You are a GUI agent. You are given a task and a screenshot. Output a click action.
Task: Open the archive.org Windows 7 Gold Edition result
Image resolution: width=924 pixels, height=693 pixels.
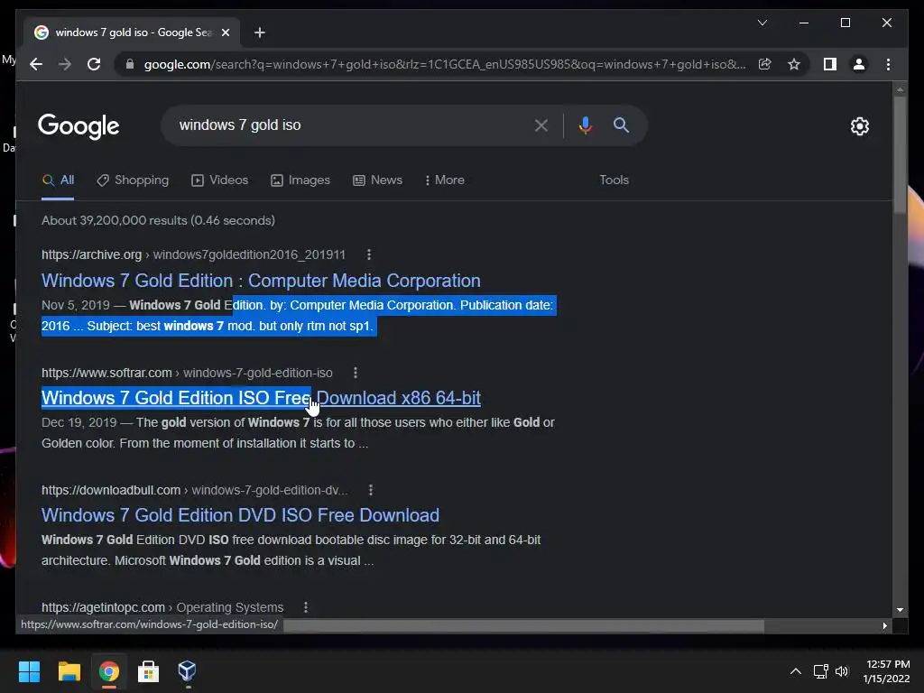pos(261,281)
